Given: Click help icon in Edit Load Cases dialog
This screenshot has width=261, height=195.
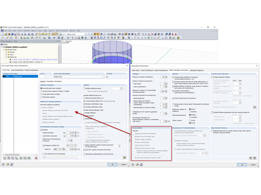Looking at the screenshot, I should point(3,165).
